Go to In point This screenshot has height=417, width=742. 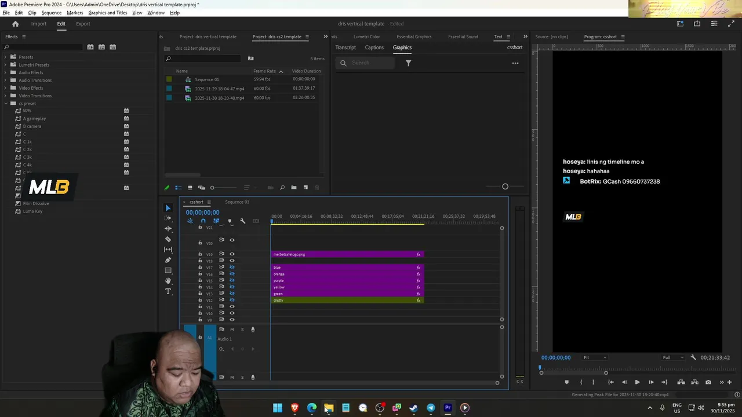pyautogui.click(x=610, y=382)
